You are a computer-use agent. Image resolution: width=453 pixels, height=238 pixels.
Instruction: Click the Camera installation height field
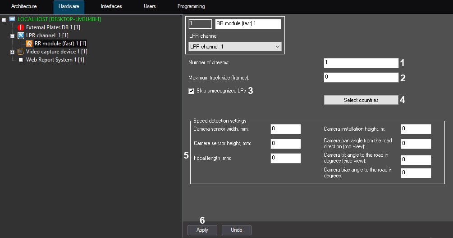(416, 129)
